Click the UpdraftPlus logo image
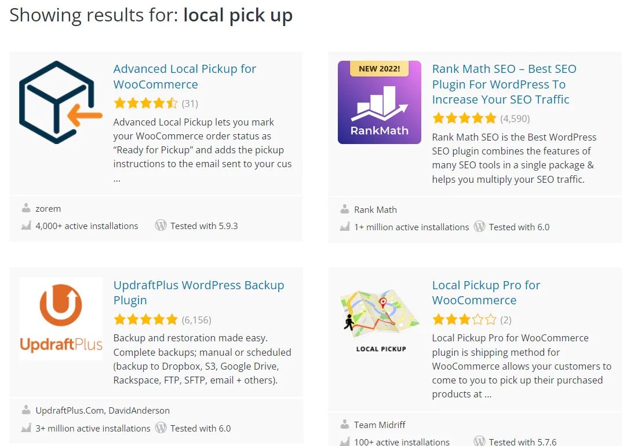The width and height of the screenshot is (627, 446). (61, 318)
